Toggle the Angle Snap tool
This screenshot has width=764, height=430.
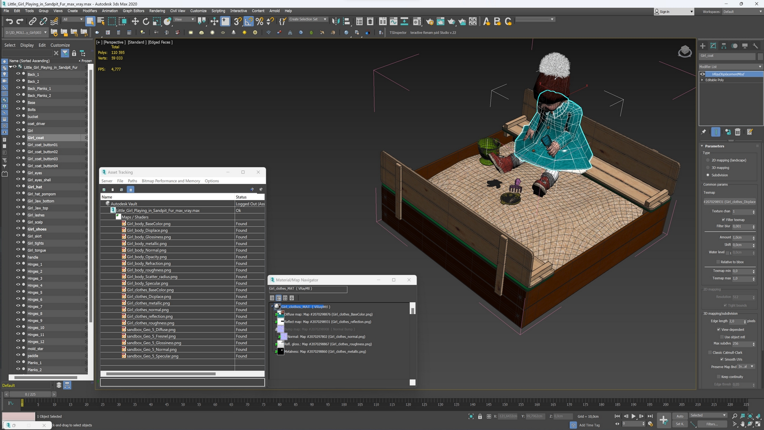249,21
